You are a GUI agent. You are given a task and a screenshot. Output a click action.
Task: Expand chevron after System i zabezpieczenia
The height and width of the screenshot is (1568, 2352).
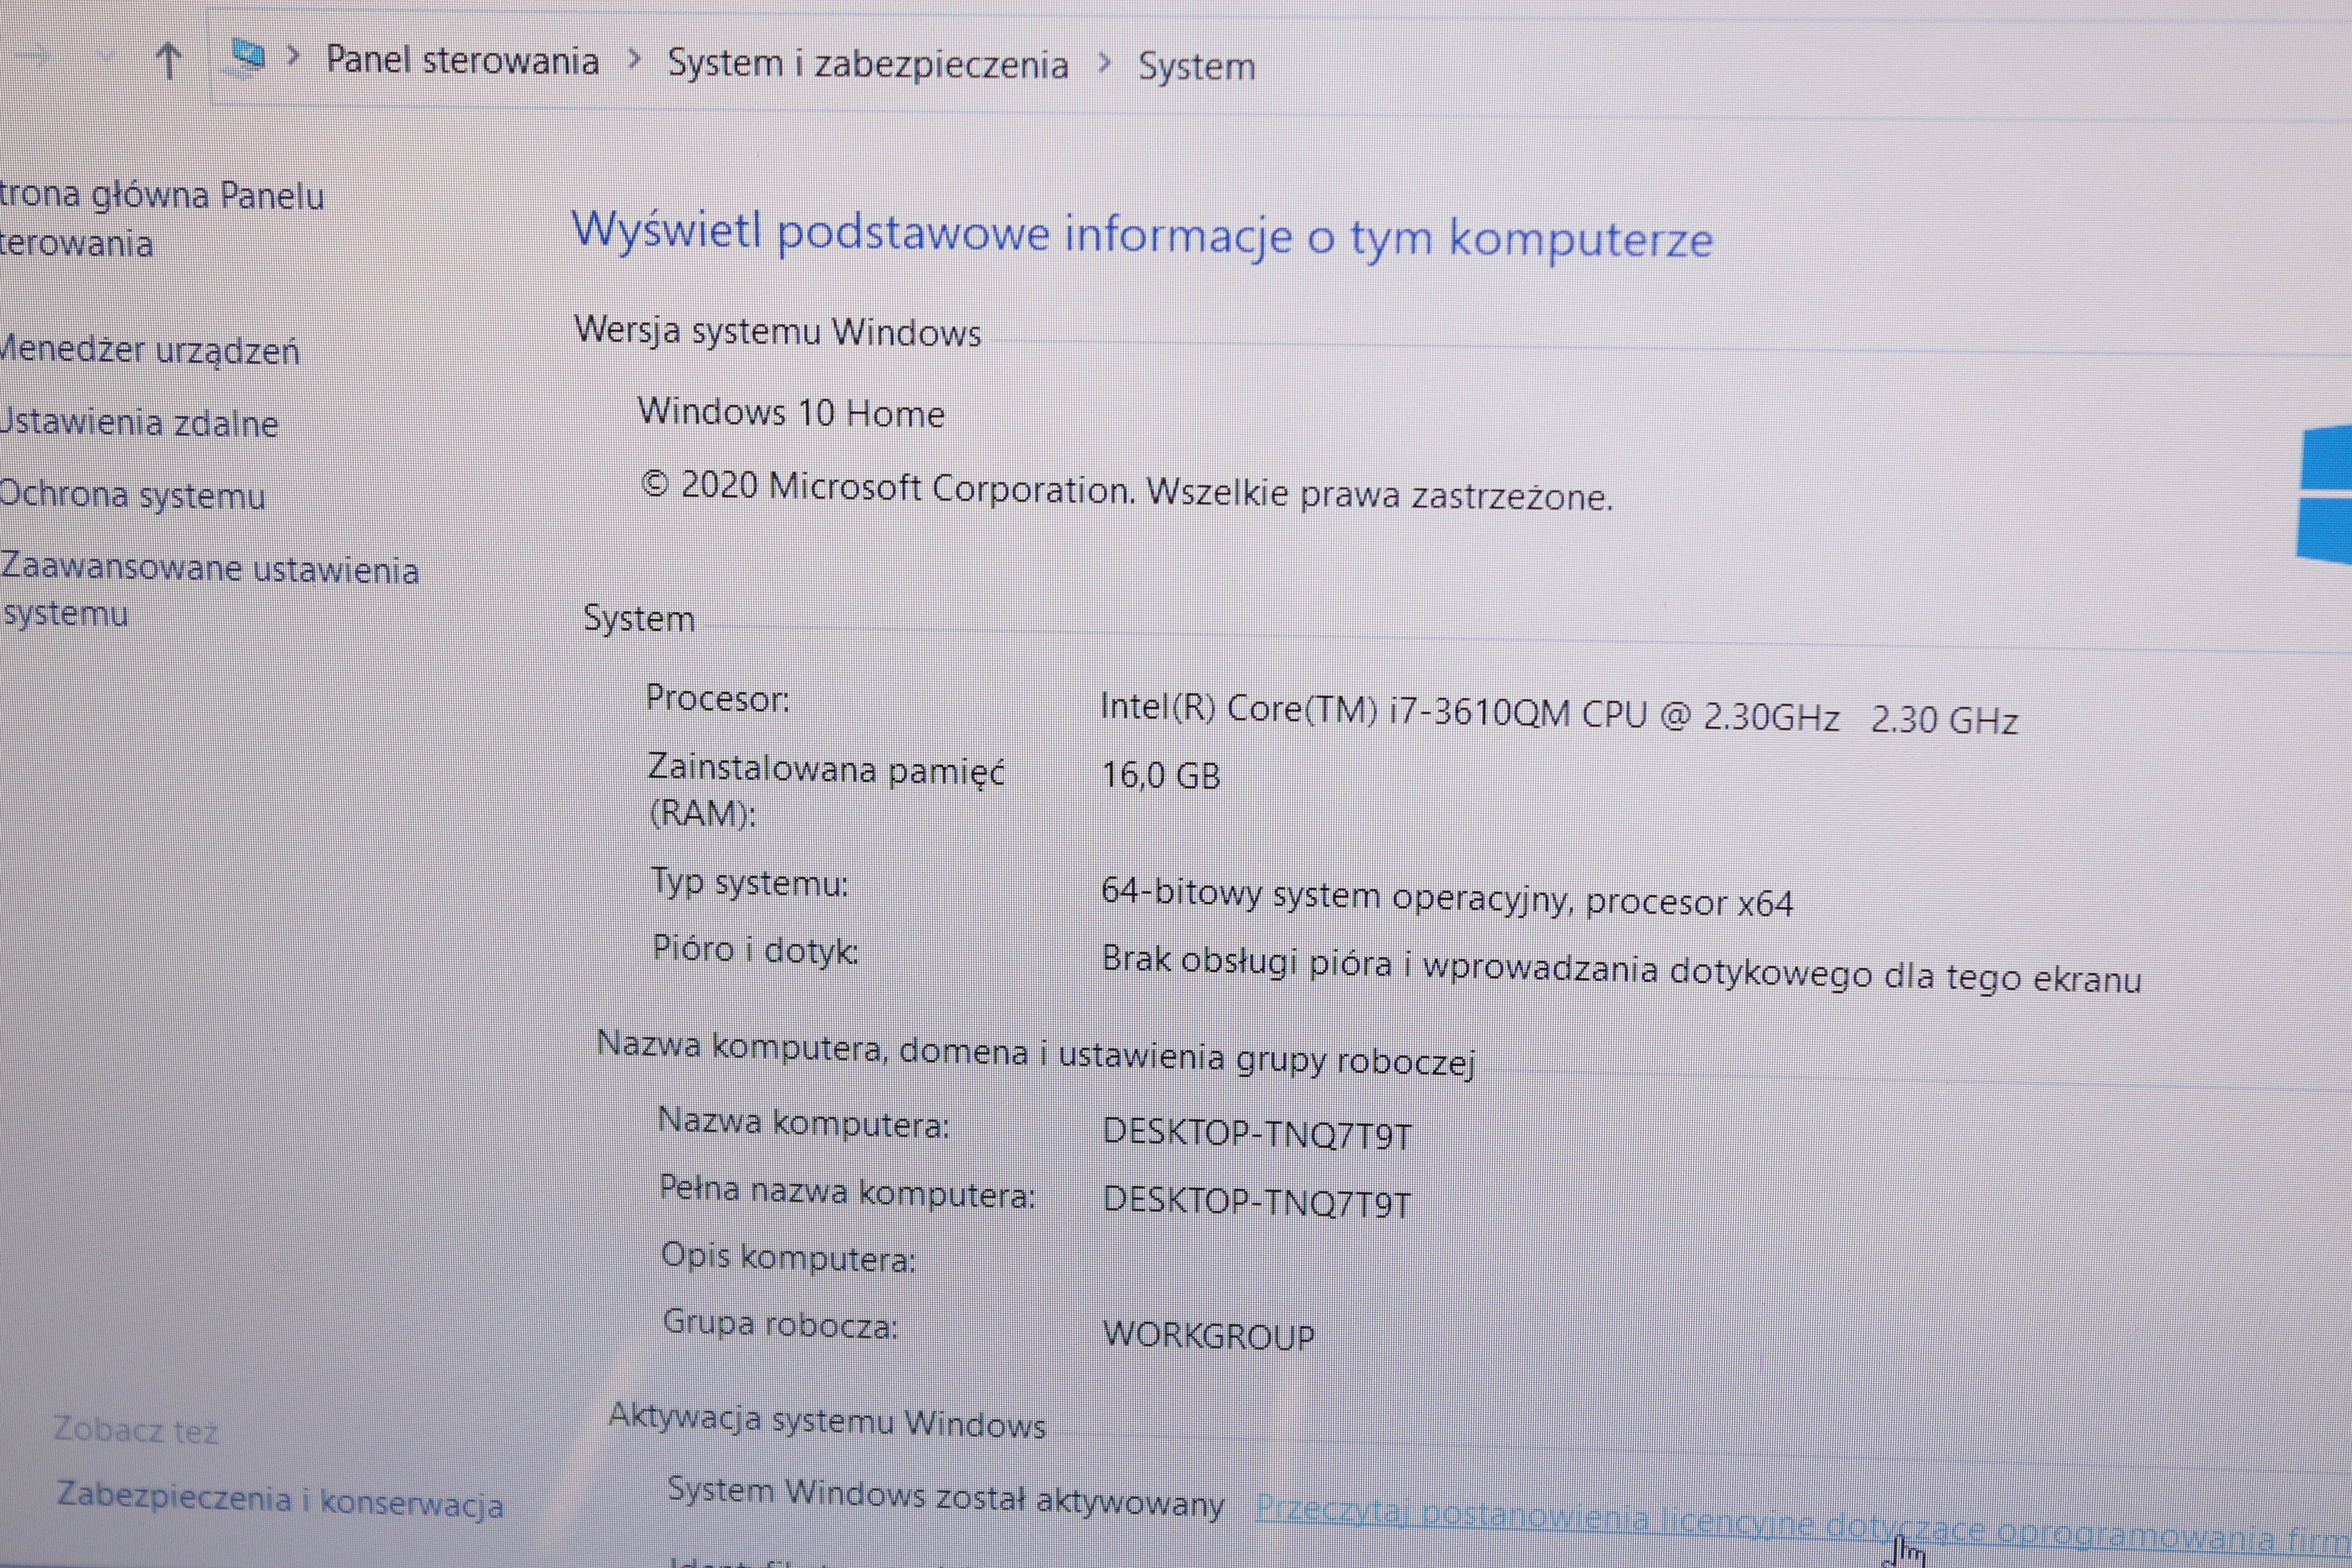[x=1104, y=63]
